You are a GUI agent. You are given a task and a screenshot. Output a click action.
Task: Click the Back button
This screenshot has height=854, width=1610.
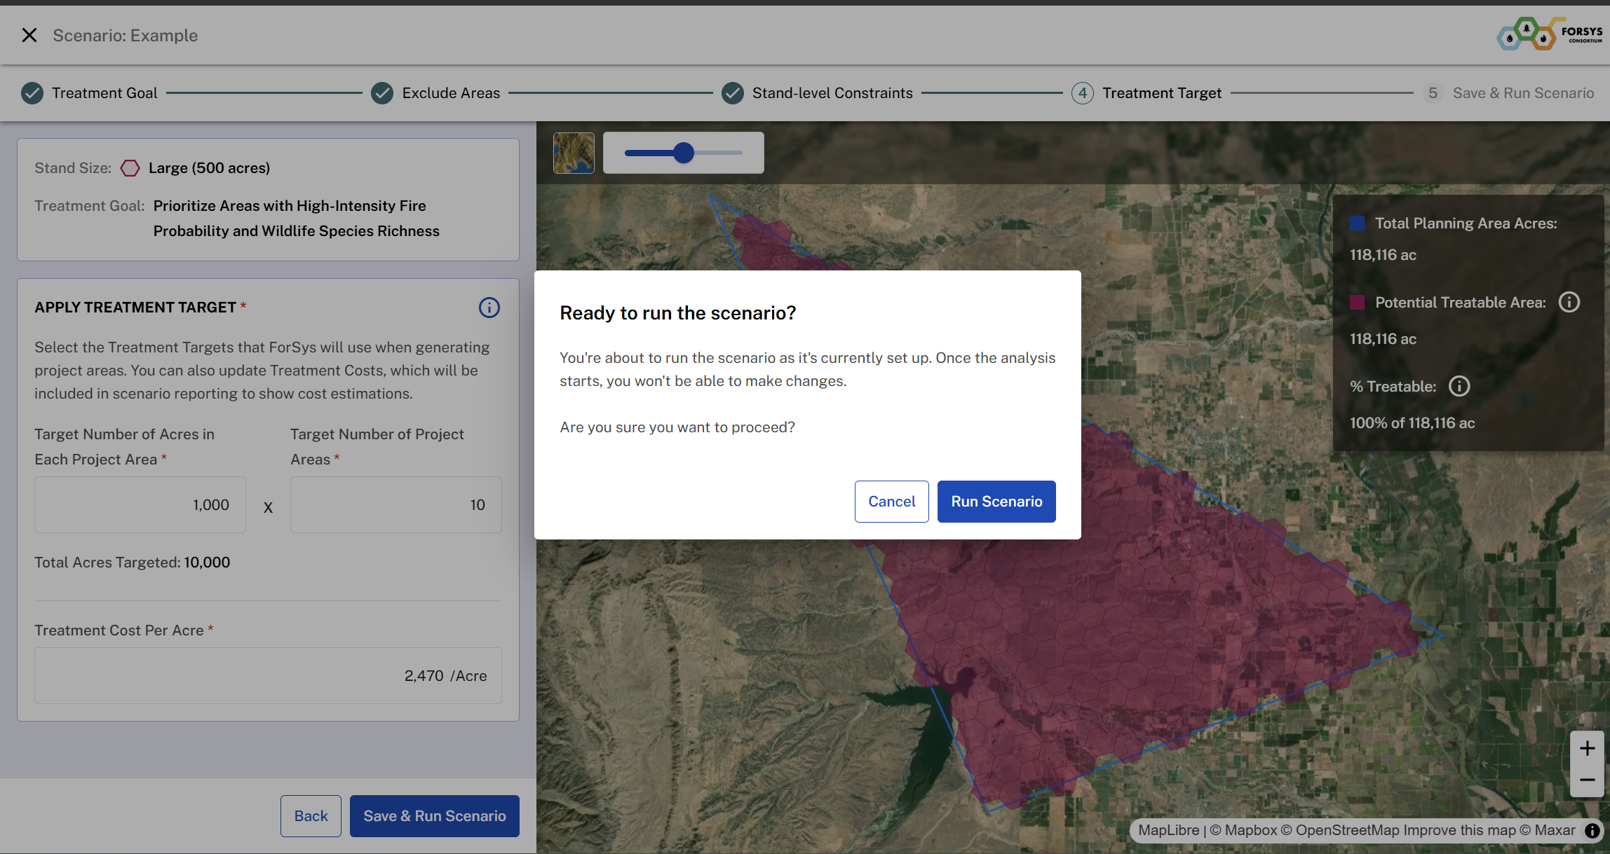tap(311, 816)
